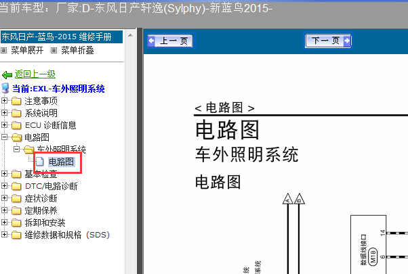Select the ECU 诊断信息 label
The width and height of the screenshot is (408, 274).
(x=50, y=125)
